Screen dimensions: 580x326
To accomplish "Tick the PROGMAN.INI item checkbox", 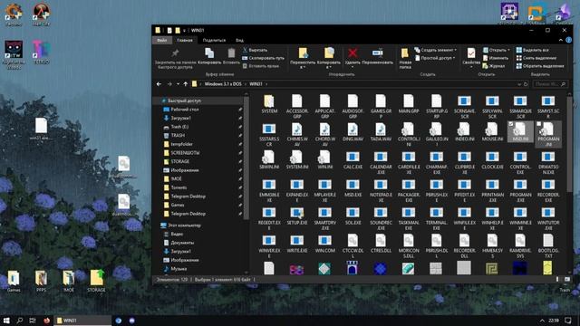I will click(x=539, y=124).
